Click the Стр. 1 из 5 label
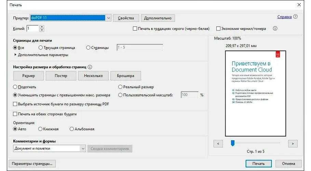The height and width of the screenshot is (171, 311). (256, 152)
